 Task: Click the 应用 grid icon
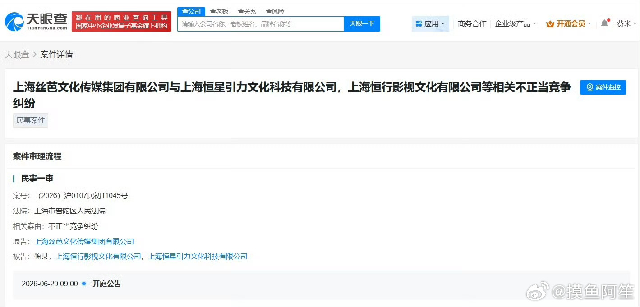(x=419, y=24)
